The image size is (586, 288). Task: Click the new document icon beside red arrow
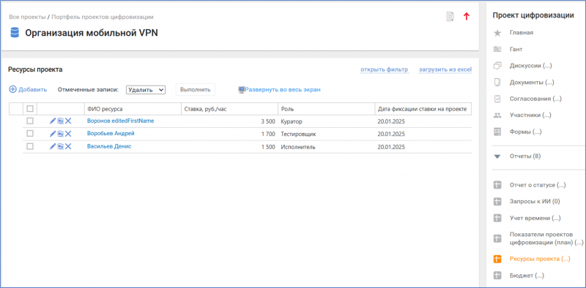coord(450,17)
